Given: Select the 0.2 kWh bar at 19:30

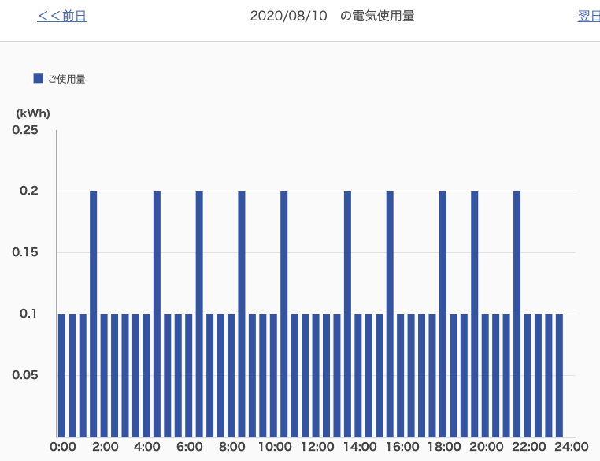Looking at the screenshot, I should [x=475, y=314].
